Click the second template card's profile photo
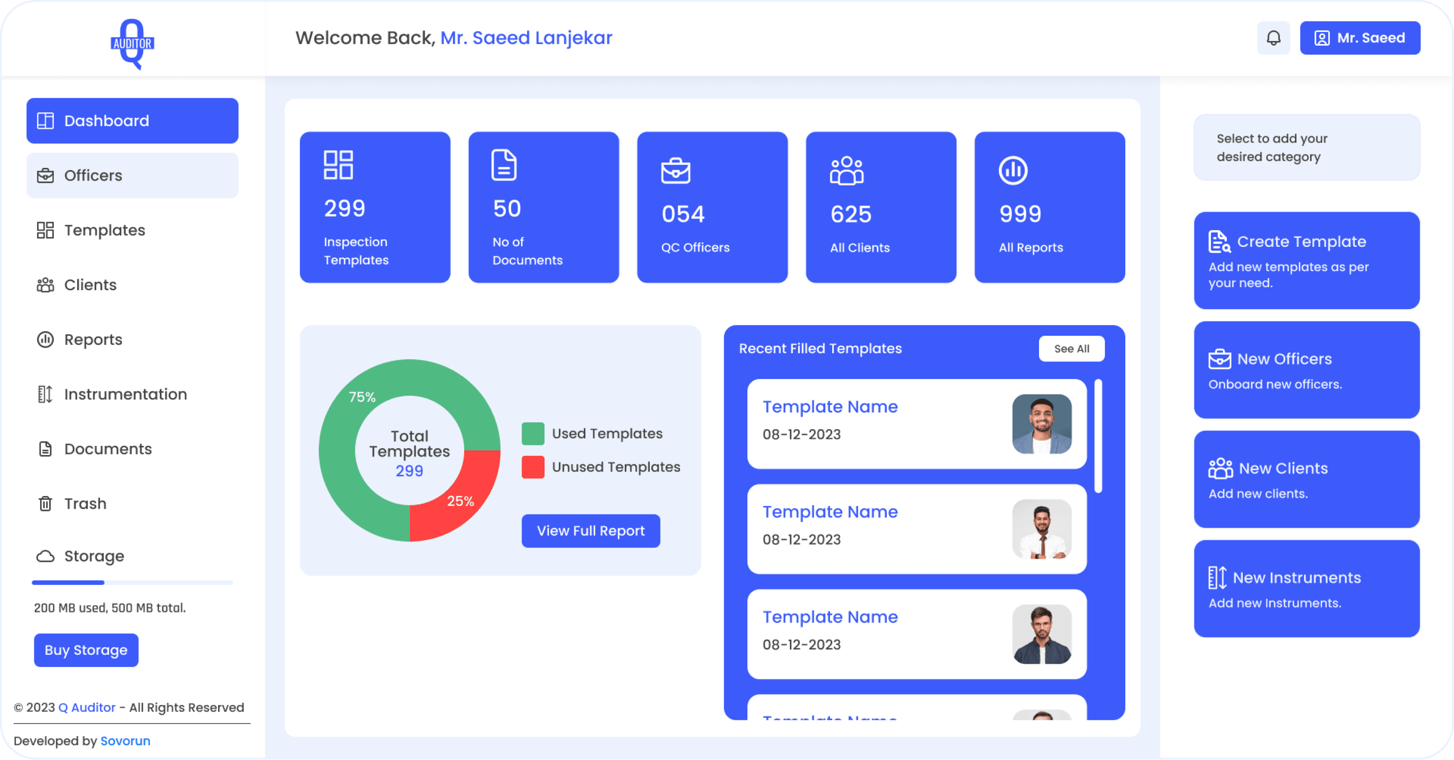The height and width of the screenshot is (760, 1454). click(1042, 528)
